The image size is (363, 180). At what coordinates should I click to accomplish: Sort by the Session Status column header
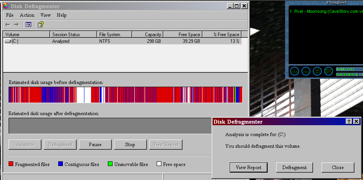pyautogui.click(x=73, y=35)
